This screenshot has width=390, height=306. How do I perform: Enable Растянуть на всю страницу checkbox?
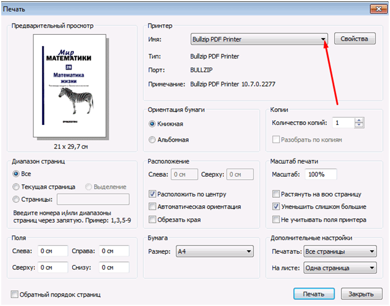coord(277,193)
